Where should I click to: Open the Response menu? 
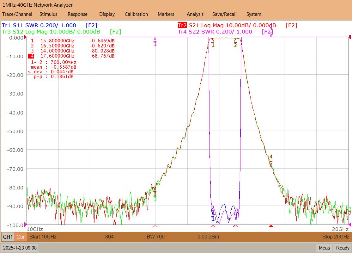(77, 14)
